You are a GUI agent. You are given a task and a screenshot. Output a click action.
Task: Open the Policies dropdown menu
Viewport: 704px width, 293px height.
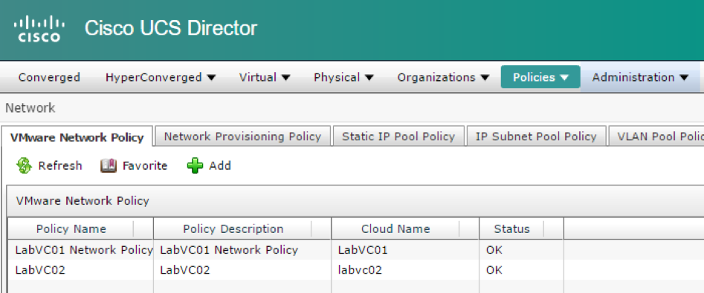point(540,77)
